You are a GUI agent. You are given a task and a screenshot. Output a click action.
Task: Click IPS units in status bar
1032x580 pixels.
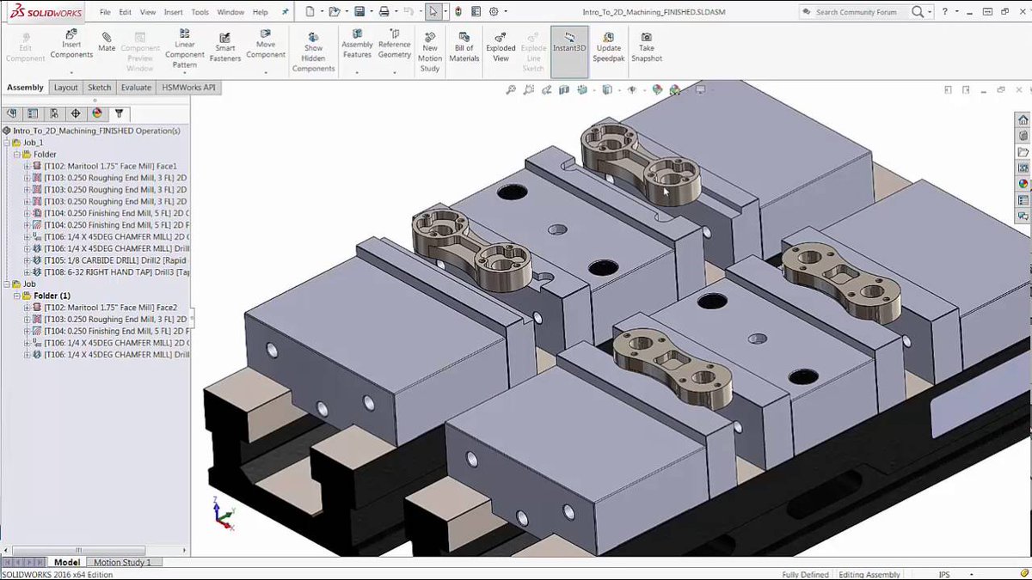tap(944, 575)
